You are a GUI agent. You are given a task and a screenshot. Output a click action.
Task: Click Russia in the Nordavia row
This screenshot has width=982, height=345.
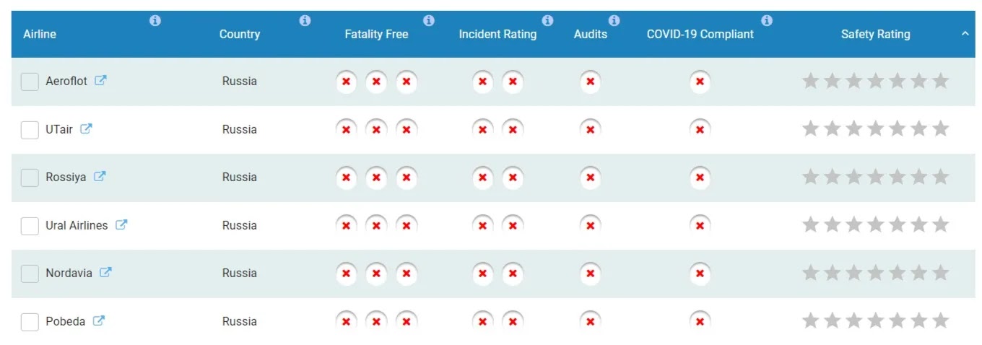click(x=240, y=273)
